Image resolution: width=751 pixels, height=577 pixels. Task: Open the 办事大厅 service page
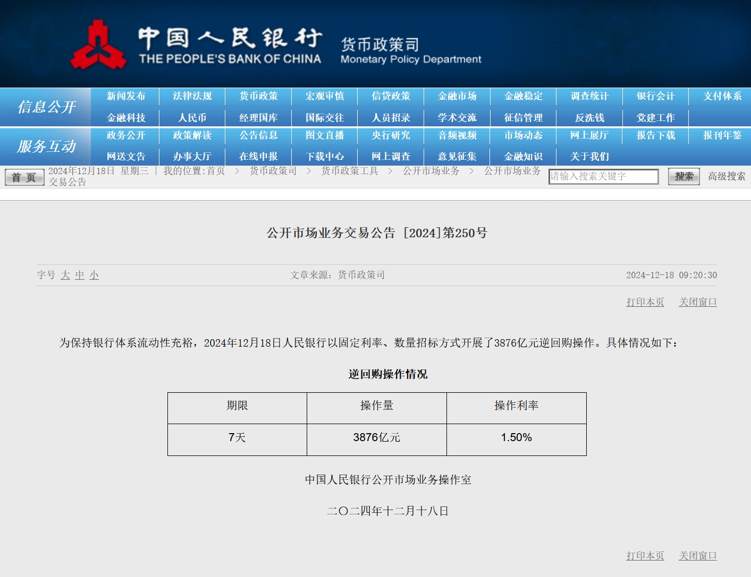tap(192, 157)
